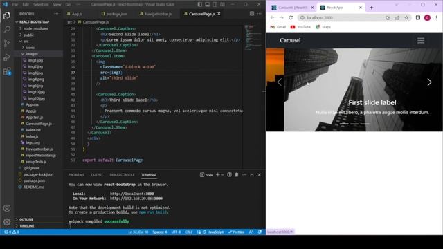Bookmark this page with the star icon
443x249 pixels.
pyautogui.click(x=406, y=18)
